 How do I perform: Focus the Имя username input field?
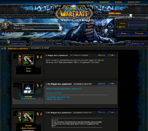pyautogui.click(x=137, y=23)
